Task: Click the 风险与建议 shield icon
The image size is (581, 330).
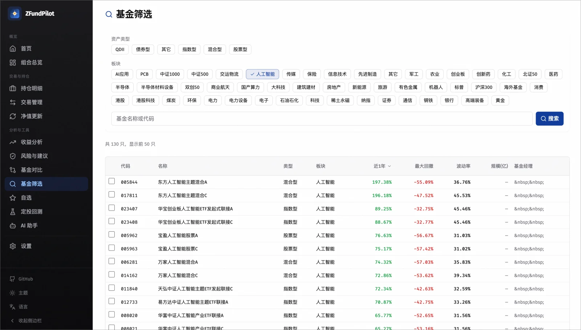Action: click(x=13, y=156)
